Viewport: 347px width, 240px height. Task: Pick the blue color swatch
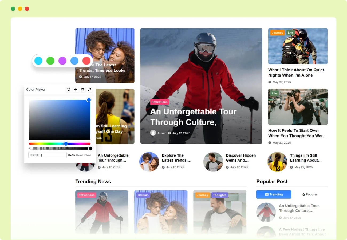click(x=74, y=61)
